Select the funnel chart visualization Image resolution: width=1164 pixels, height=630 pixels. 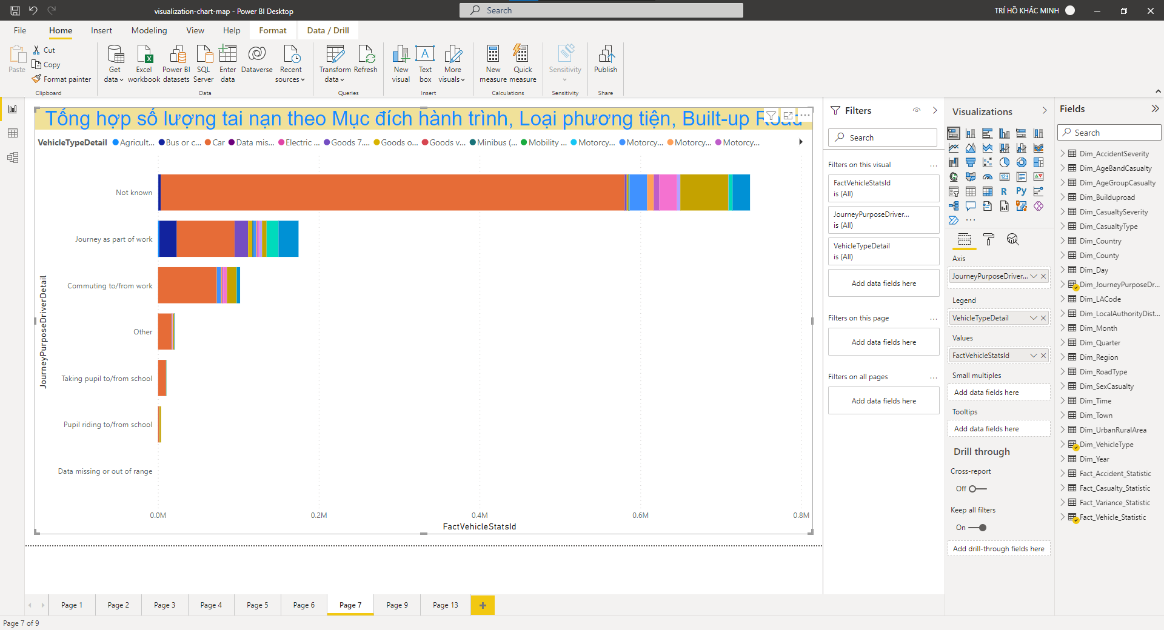pos(971,162)
